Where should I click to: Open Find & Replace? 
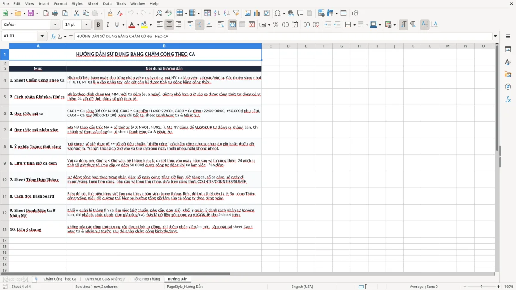pos(159,13)
